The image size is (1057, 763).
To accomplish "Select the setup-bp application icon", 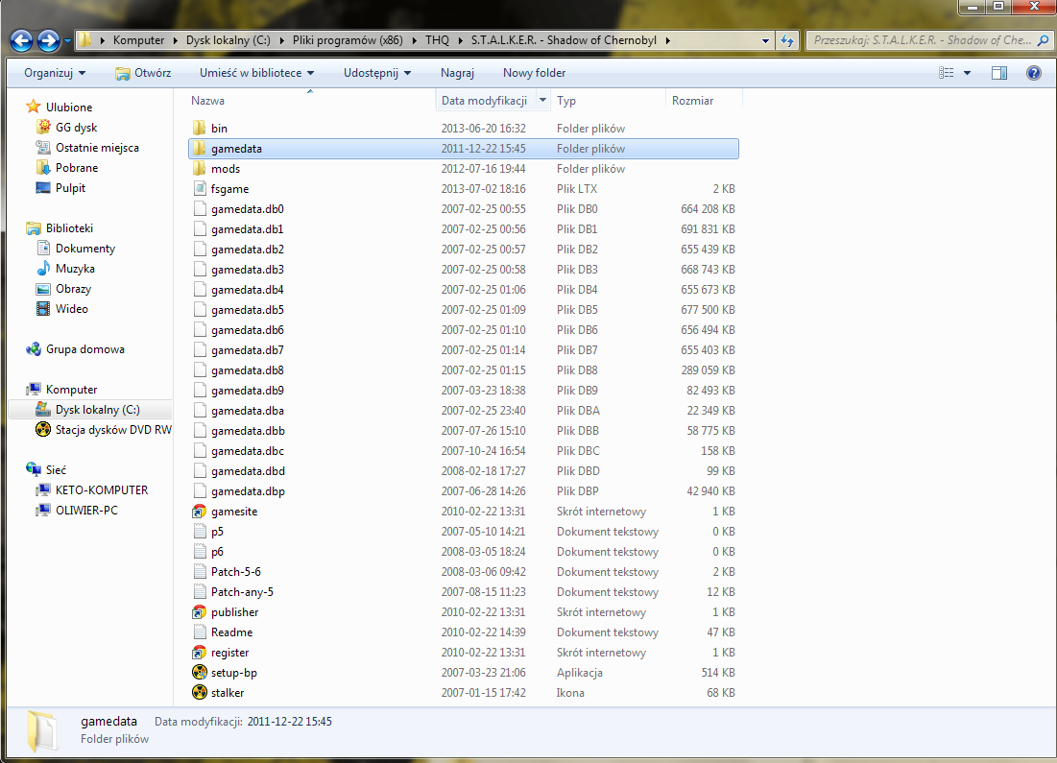I will pyautogui.click(x=200, y=673).
